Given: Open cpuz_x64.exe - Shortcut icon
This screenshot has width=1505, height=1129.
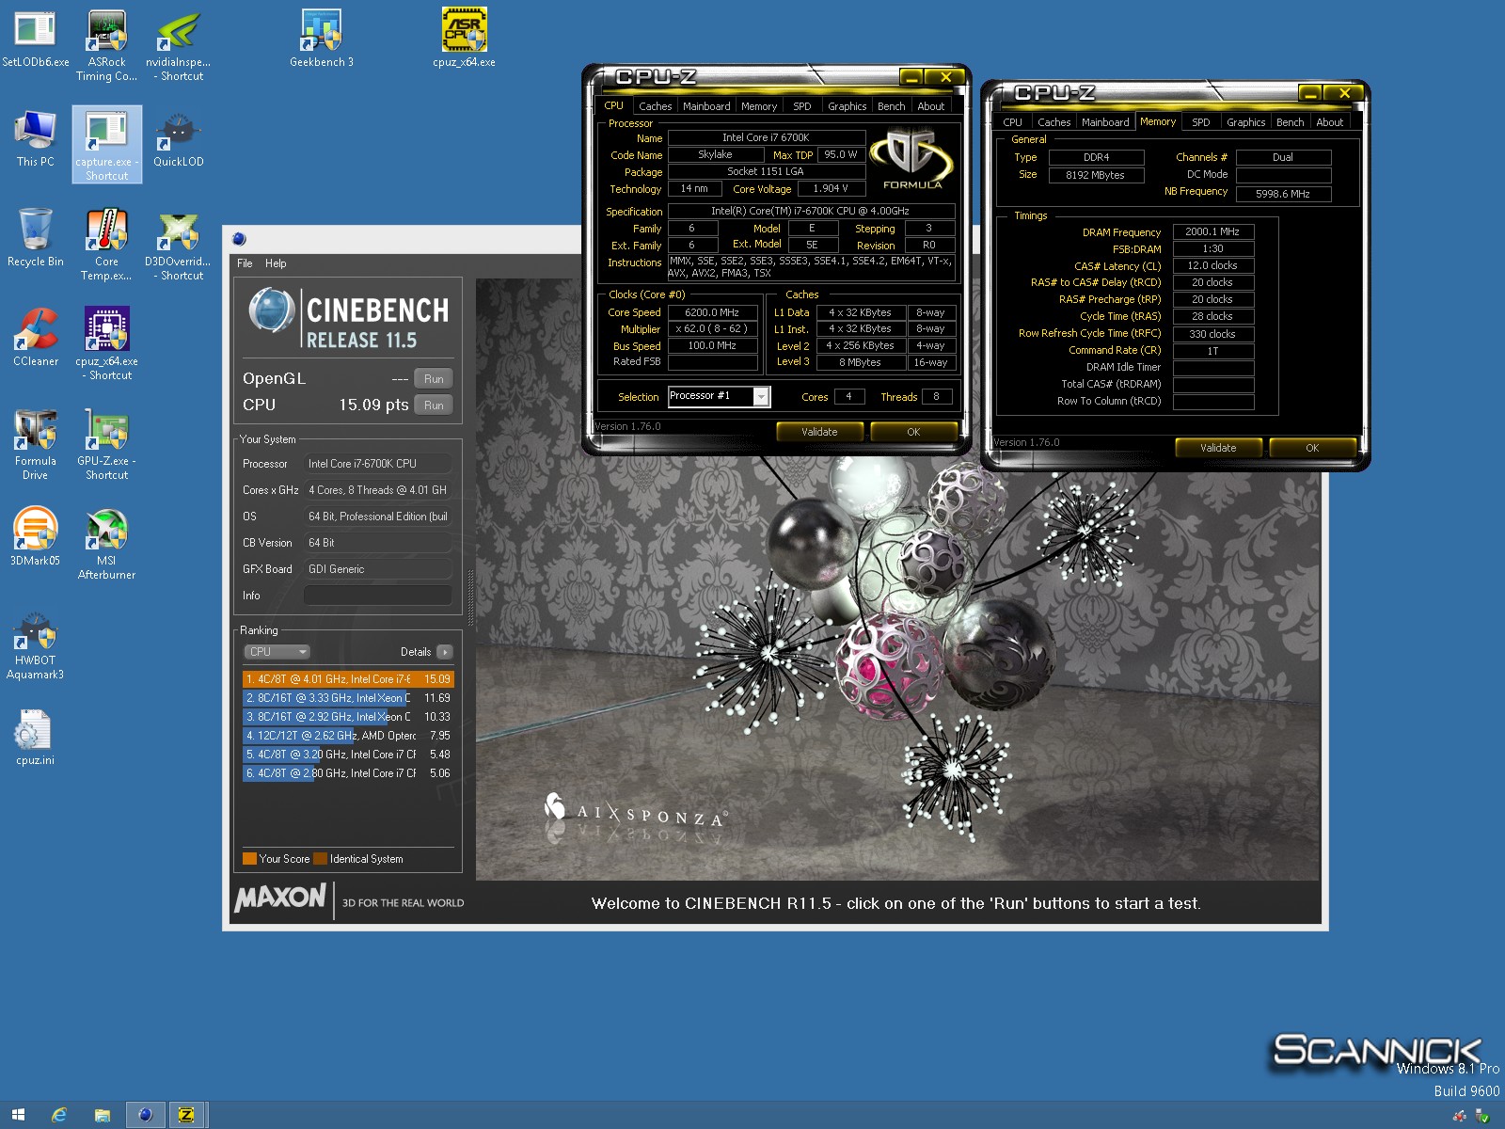Looking at the screenshot, I should 106,344.
